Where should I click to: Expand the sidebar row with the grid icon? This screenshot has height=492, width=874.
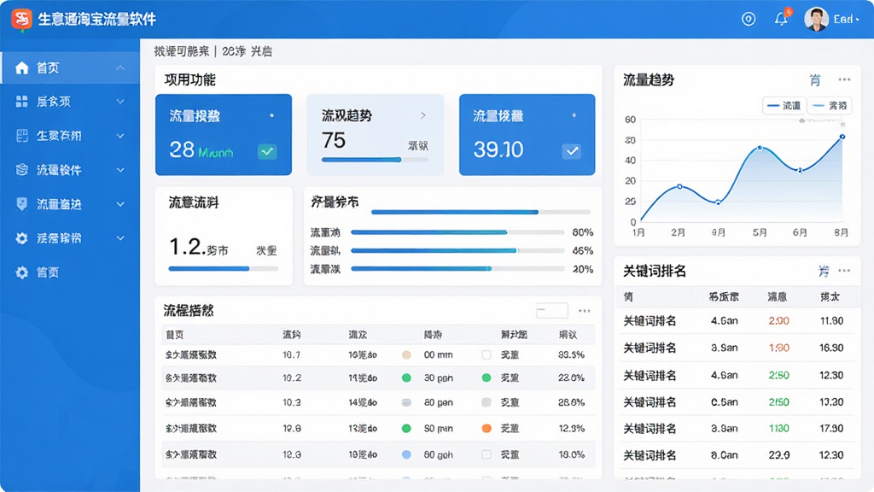120,102
